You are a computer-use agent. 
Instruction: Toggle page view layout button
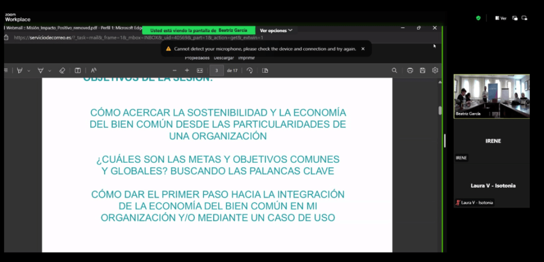[x=265, y=70]
